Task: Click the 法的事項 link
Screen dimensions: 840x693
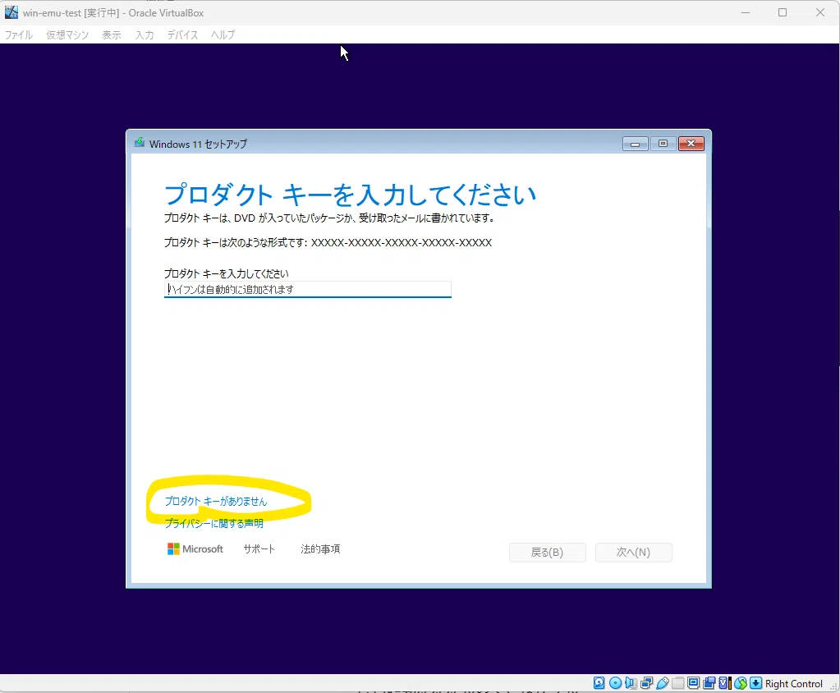Action: (320, 549)
